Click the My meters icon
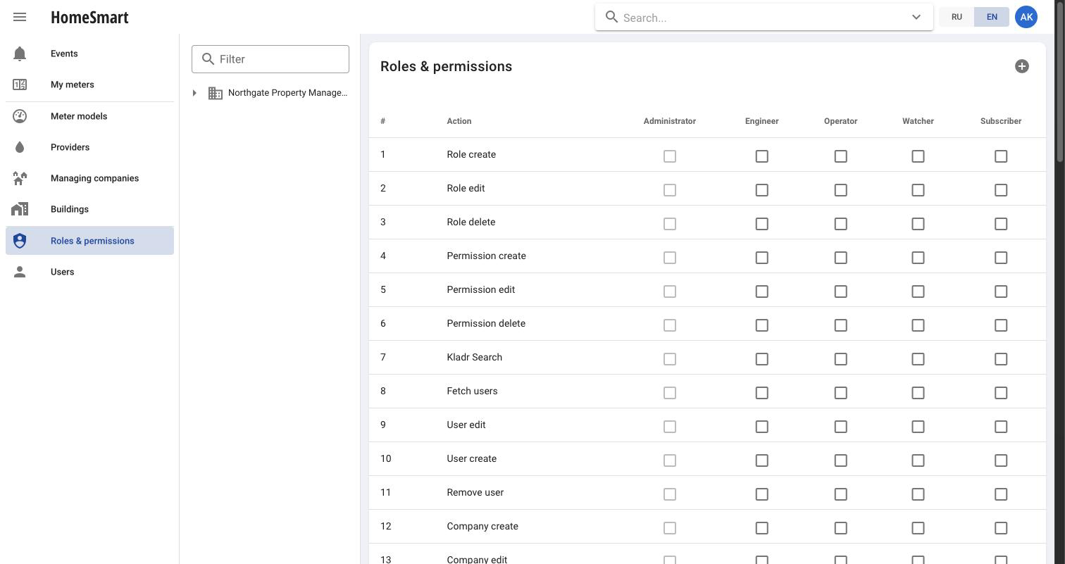The image size is (1065, 564). tap(20, 84)
